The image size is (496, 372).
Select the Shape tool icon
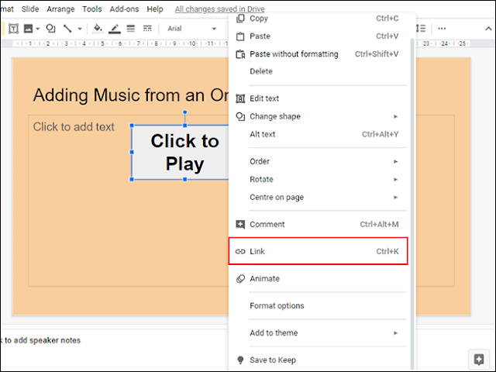tap(50, 29)
